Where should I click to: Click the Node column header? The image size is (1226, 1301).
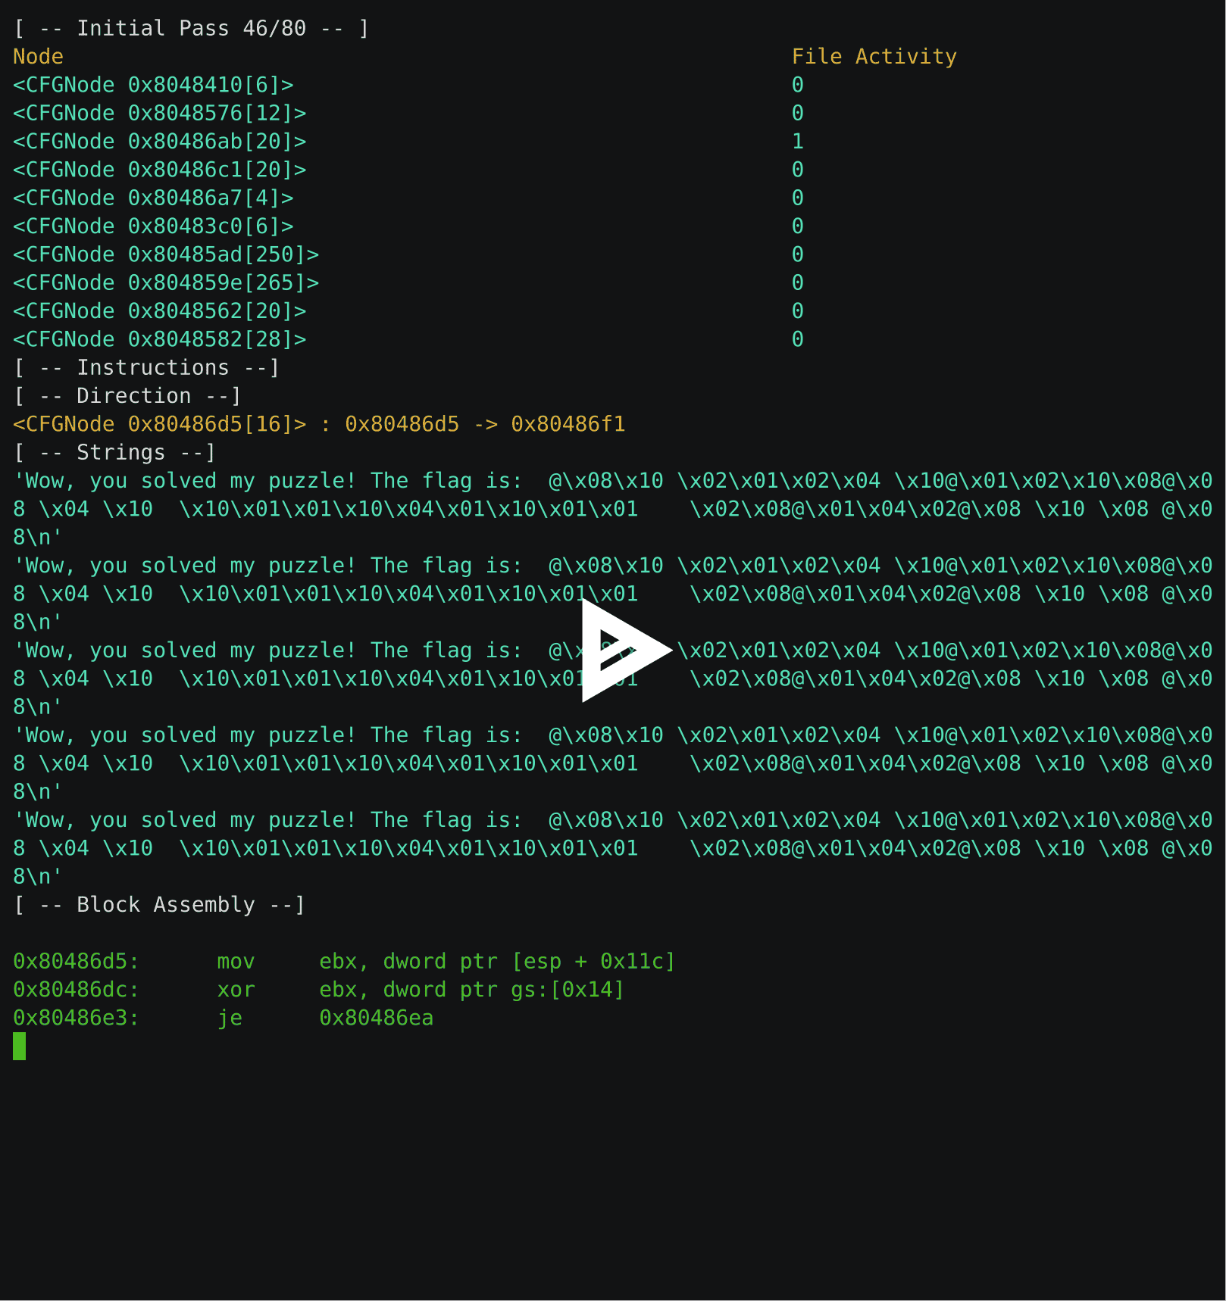click(x=38, y=56)
